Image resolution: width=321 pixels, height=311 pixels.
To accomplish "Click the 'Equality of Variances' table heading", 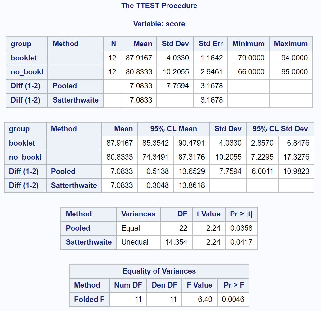I will pos(159,271).
